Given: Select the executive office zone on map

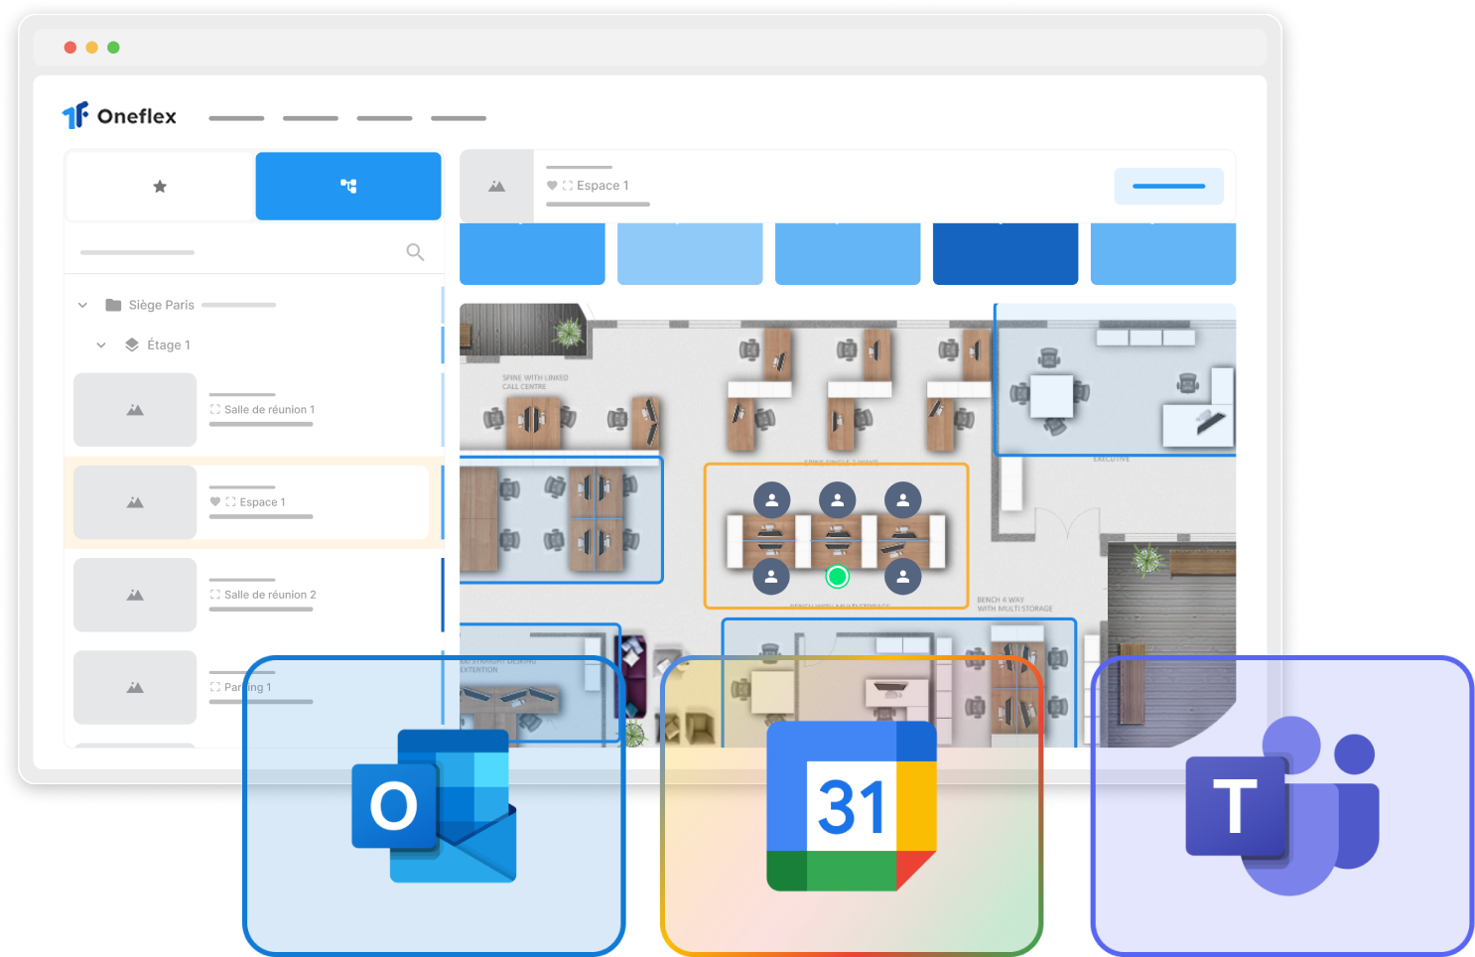Looking at the screenshot, I should (x=1116, y=379).
